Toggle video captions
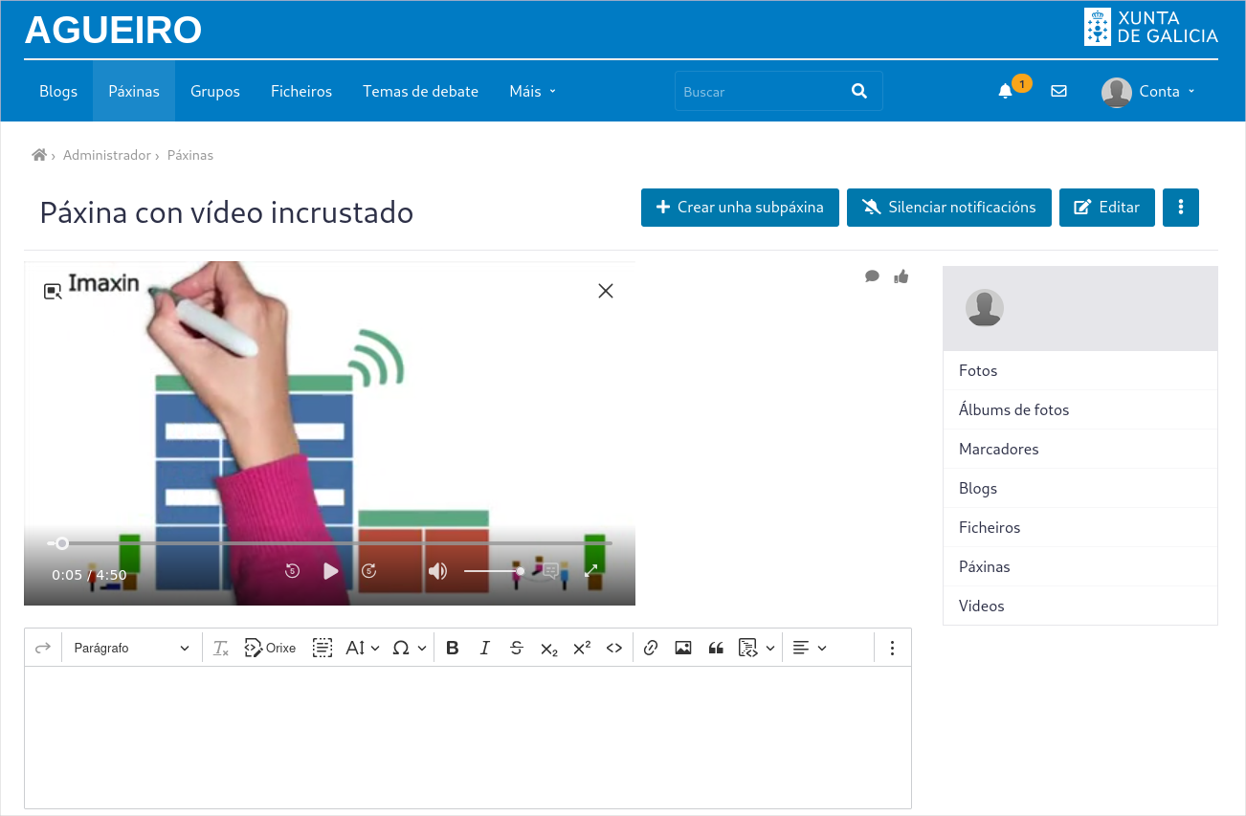The width and height of the screenshot is (1246, 816). (551, 571)
